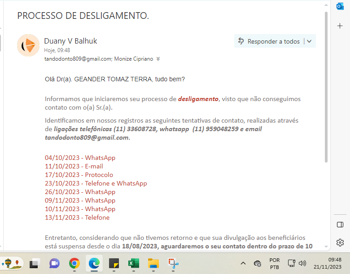Show hidden system tray icons

(x=243, y=264)
